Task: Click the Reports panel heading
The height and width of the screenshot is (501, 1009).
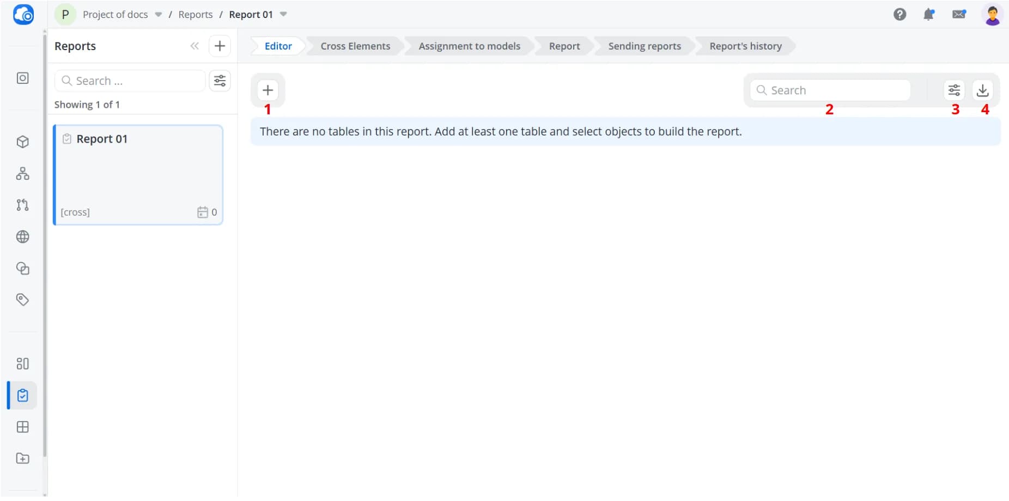Action: click(x=75, y=46)
